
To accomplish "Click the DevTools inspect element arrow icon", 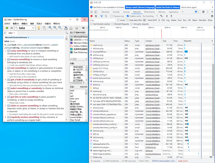I will point(91,12).
